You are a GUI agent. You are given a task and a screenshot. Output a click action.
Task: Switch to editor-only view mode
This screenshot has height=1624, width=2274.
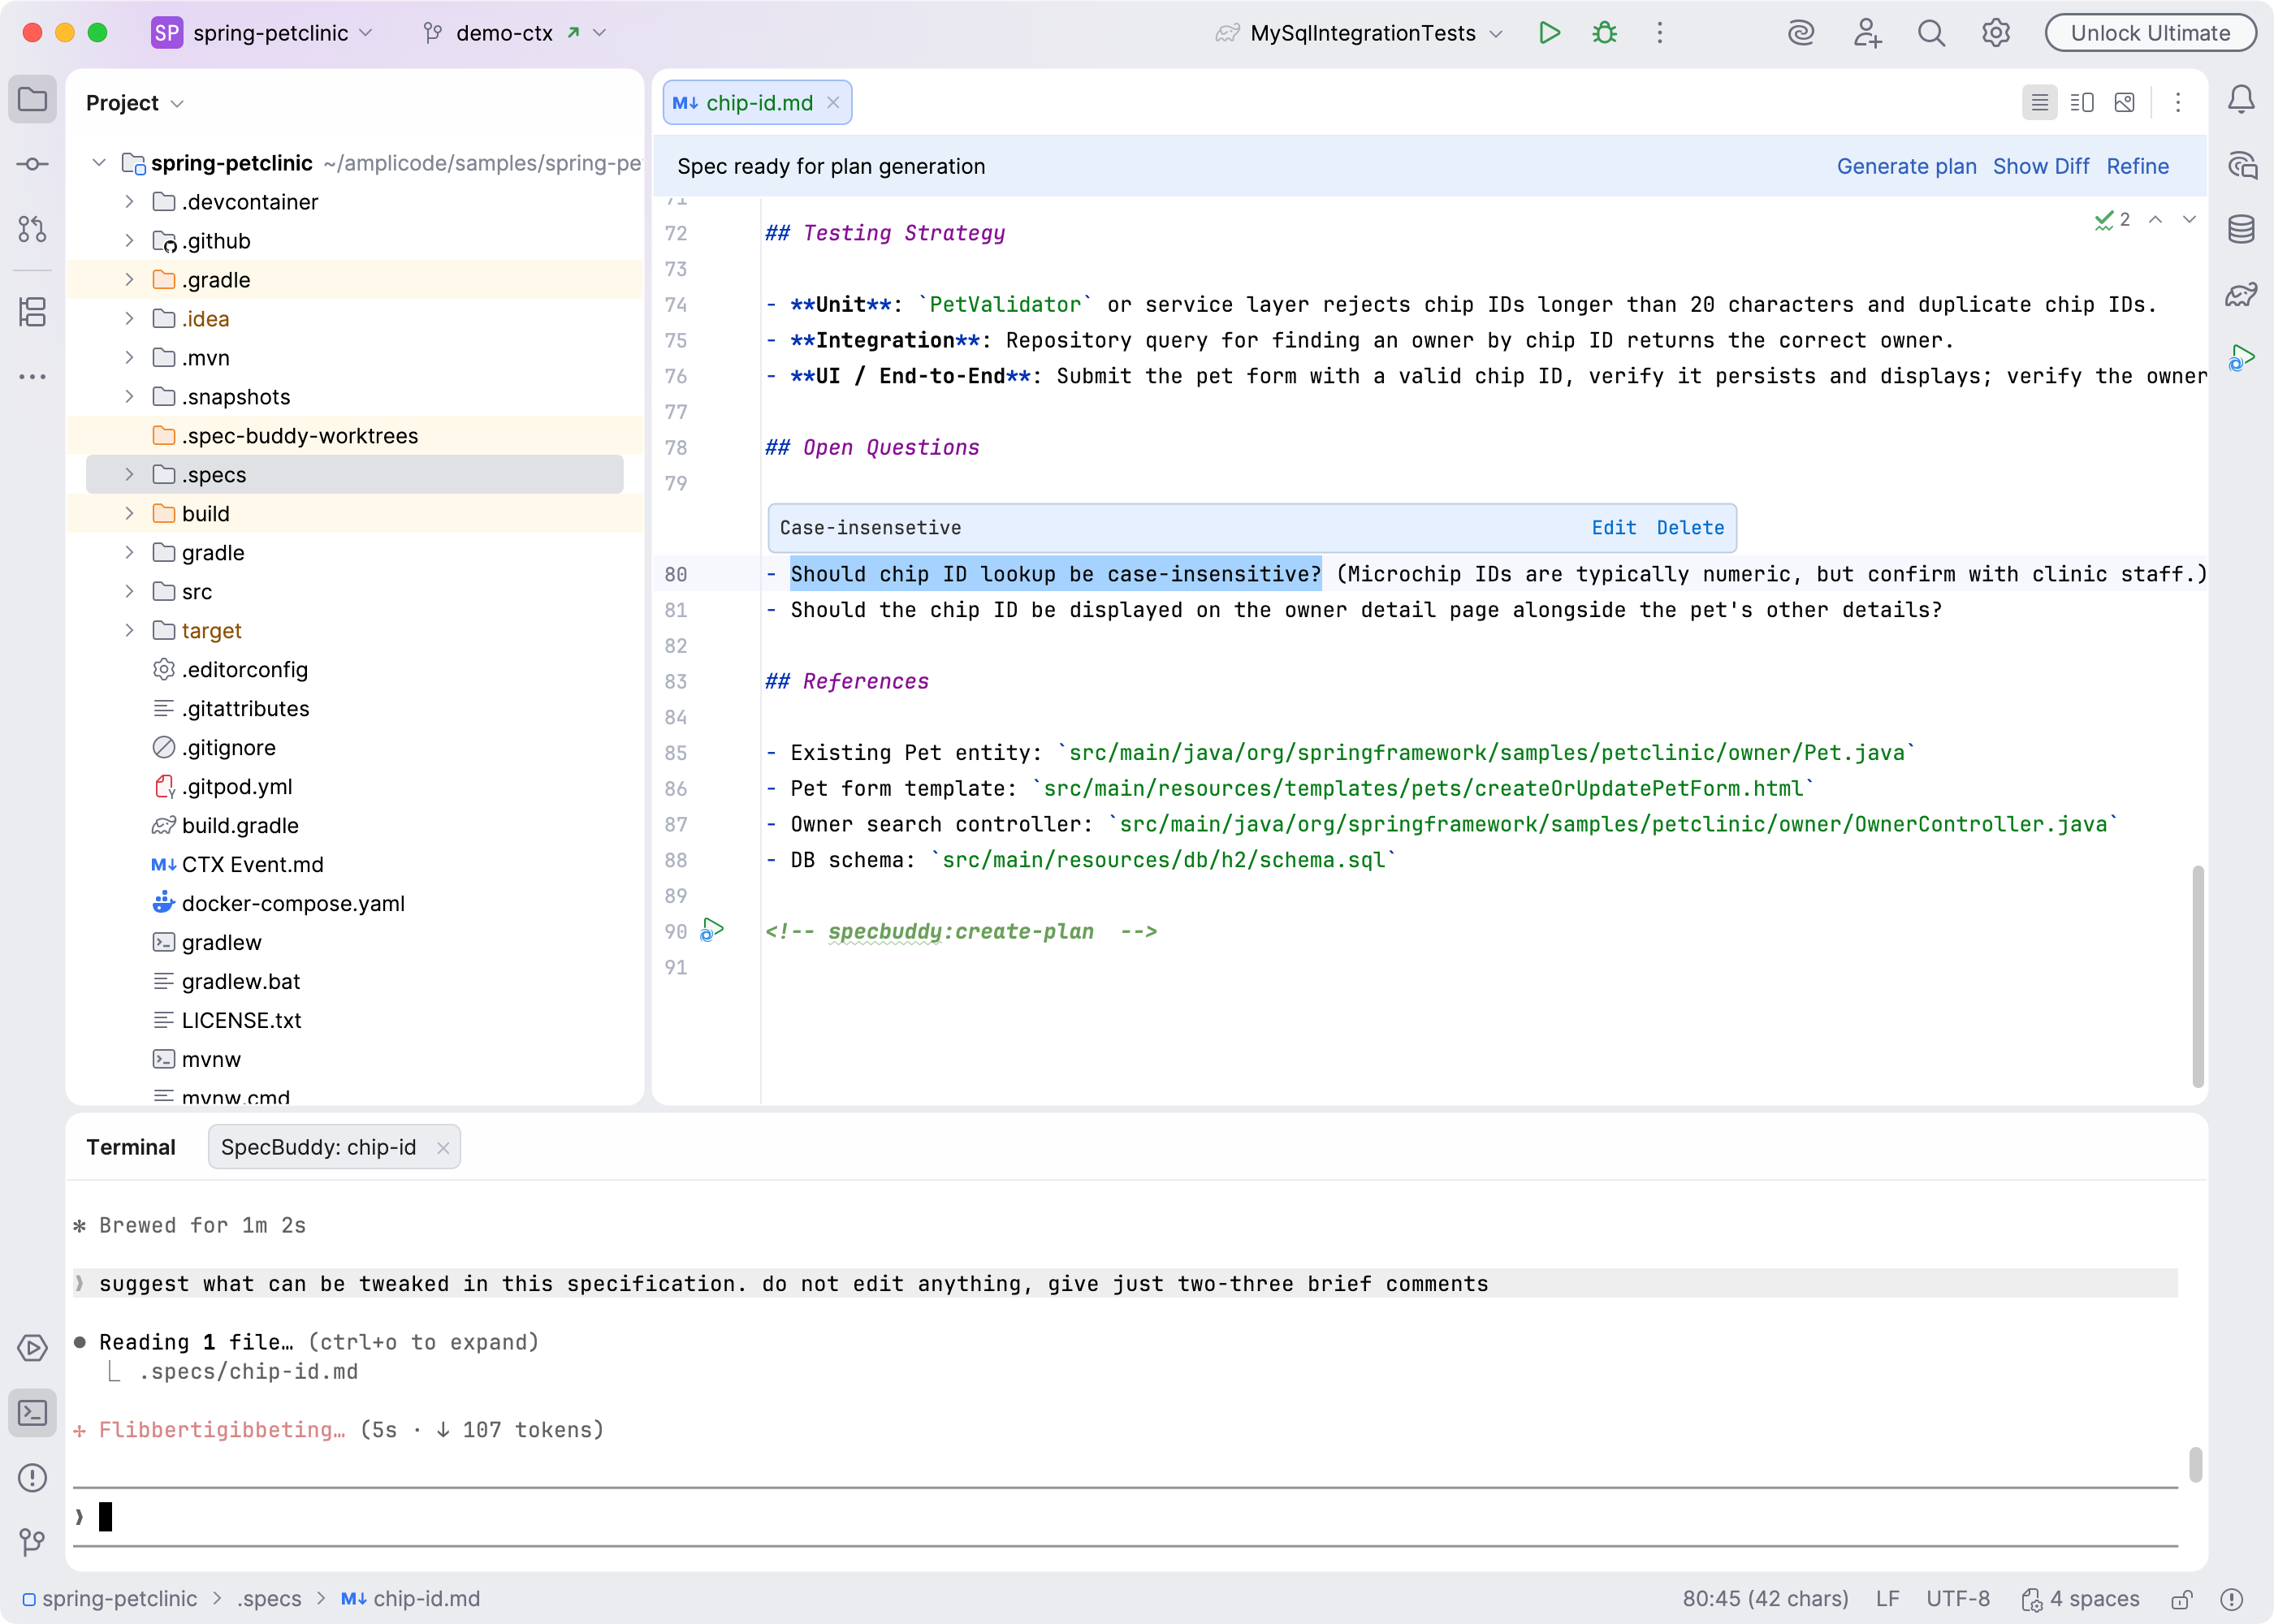pyautogui.click(x=2039, y=102)
